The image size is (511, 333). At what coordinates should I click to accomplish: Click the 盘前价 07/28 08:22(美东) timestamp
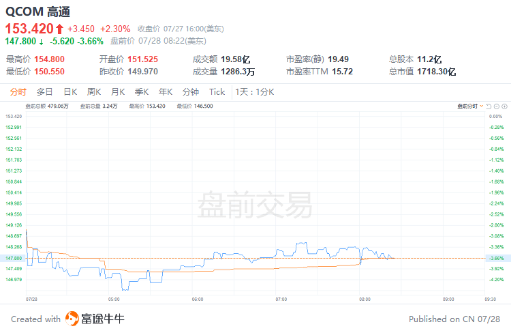point(158,41)
